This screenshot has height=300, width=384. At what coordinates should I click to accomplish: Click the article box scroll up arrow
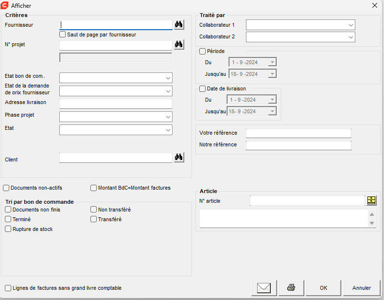[372, 214]
